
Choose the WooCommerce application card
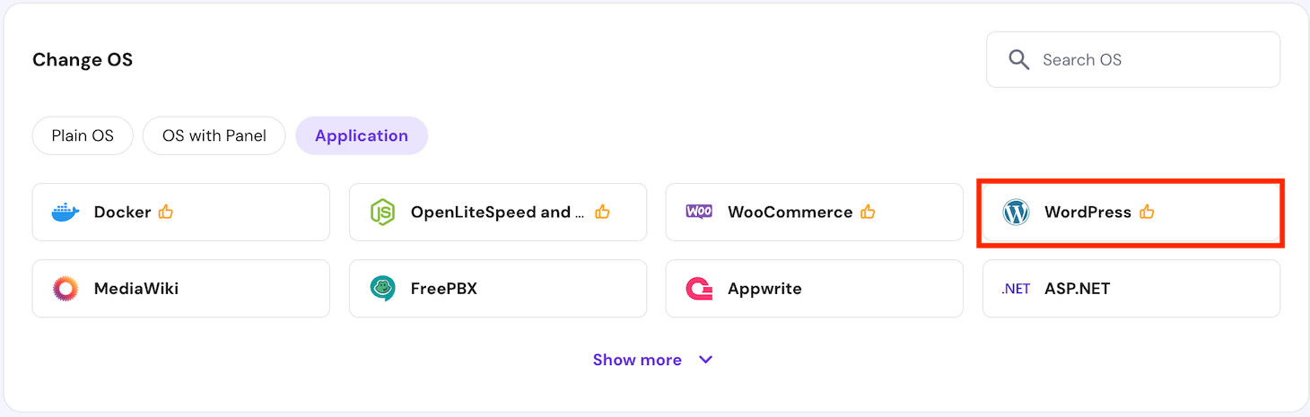pos(814,213)
